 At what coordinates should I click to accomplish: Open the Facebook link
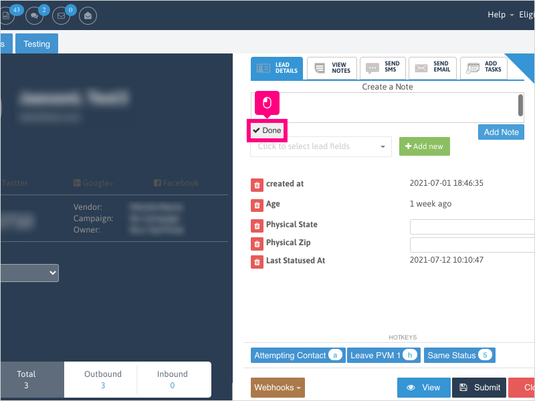point(176,182)
